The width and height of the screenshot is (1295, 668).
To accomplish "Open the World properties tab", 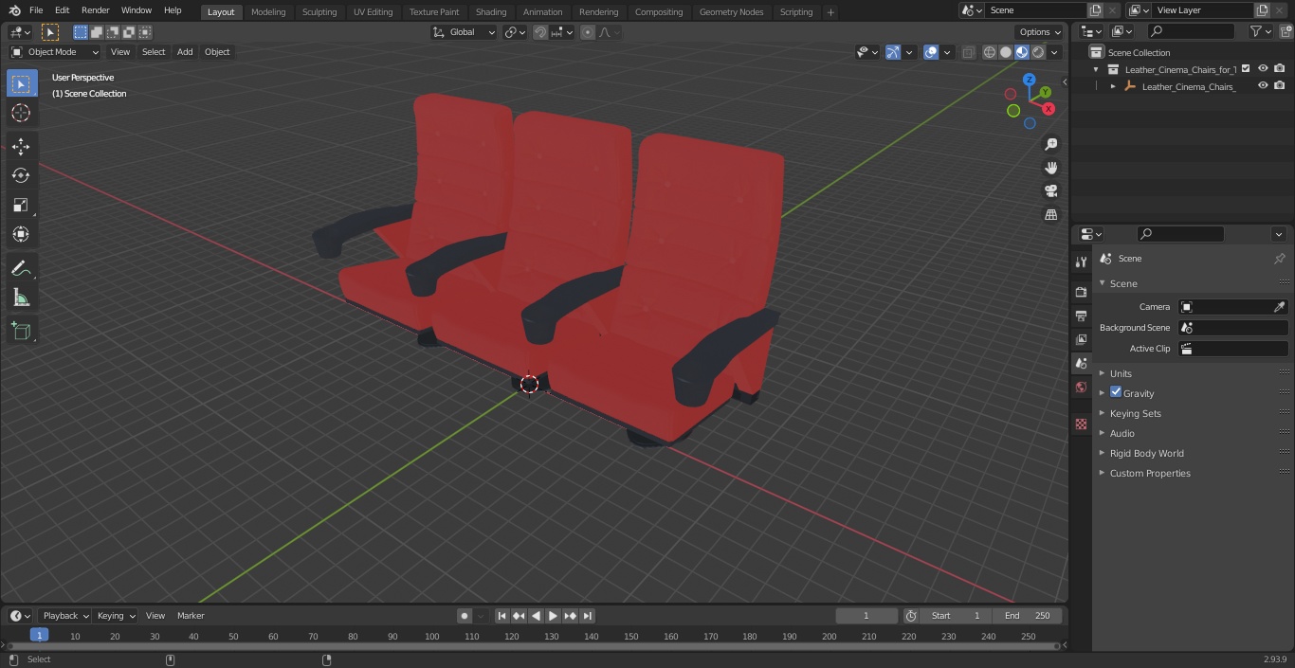I will tap(1081, 387).
